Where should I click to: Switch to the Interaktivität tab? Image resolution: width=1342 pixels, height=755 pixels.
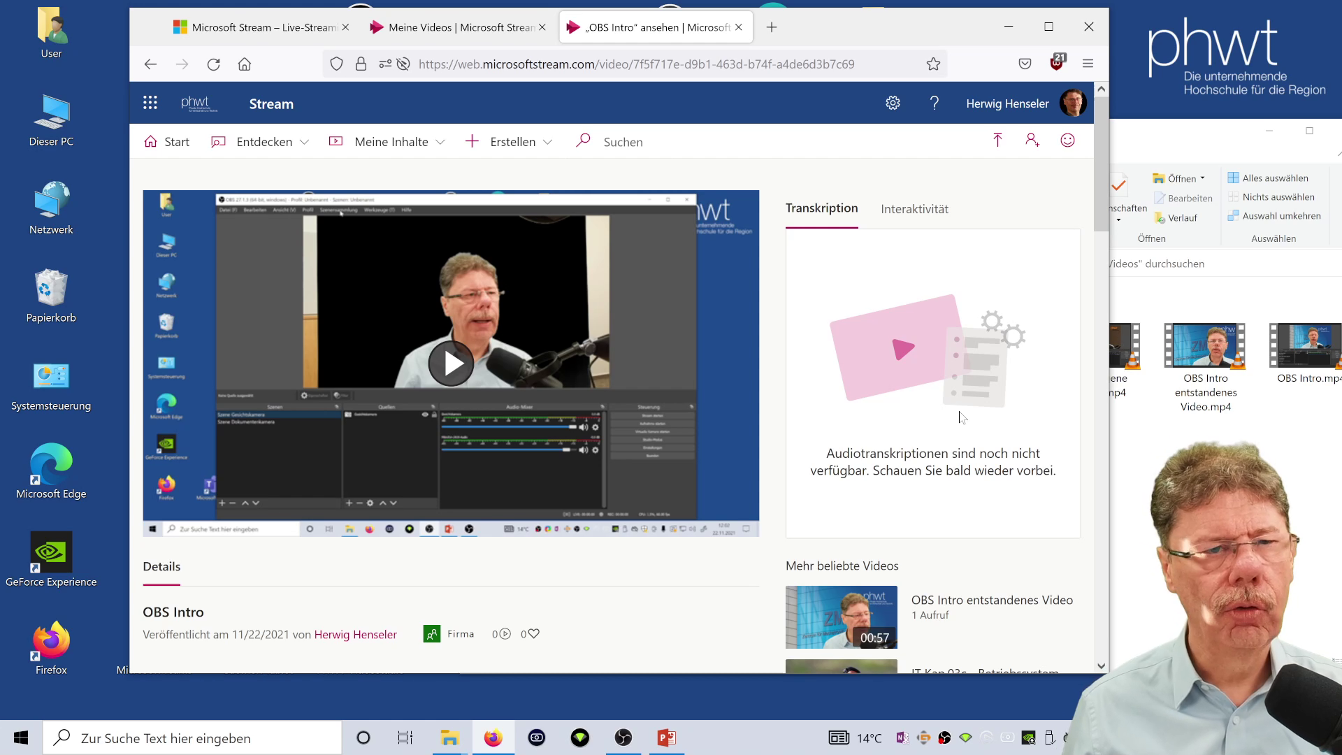[x=914, y=209]
